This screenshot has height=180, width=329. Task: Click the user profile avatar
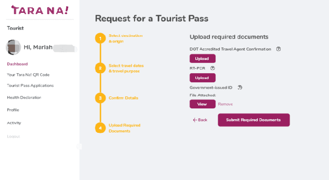[x=13, y=47]
